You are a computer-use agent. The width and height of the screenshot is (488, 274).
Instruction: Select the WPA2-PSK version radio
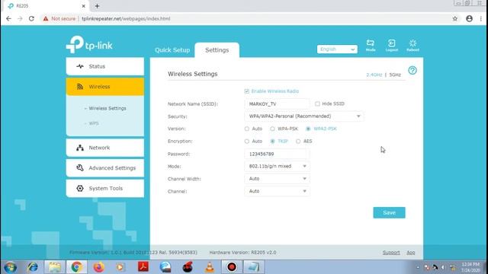pos(308,129)
